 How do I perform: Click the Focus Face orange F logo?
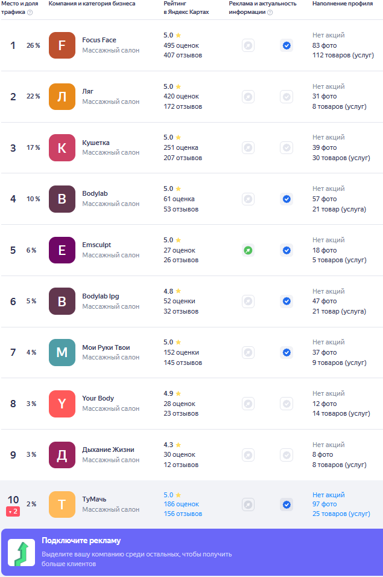point(62,45)
